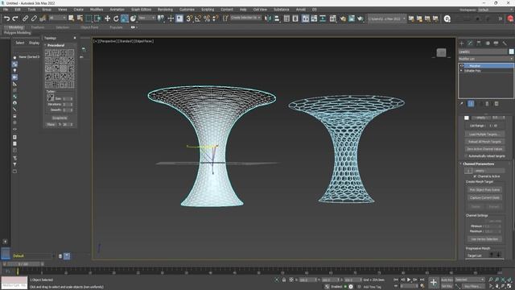Toggle Show End Result icon in stack
The image size is (515, 290).
coord(471,104)
